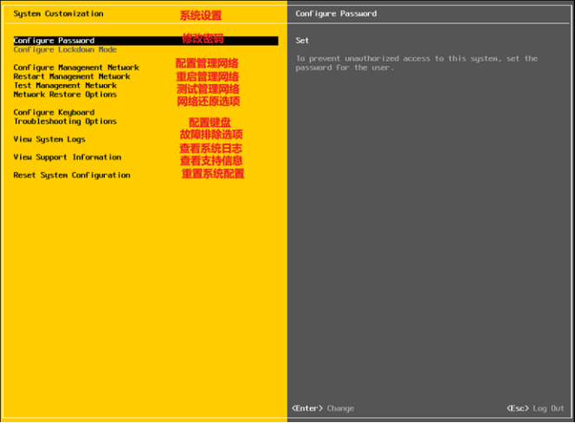The image size is (575, 423).
Task: Choose Reset System Configuration
Action: pos(72,176)
